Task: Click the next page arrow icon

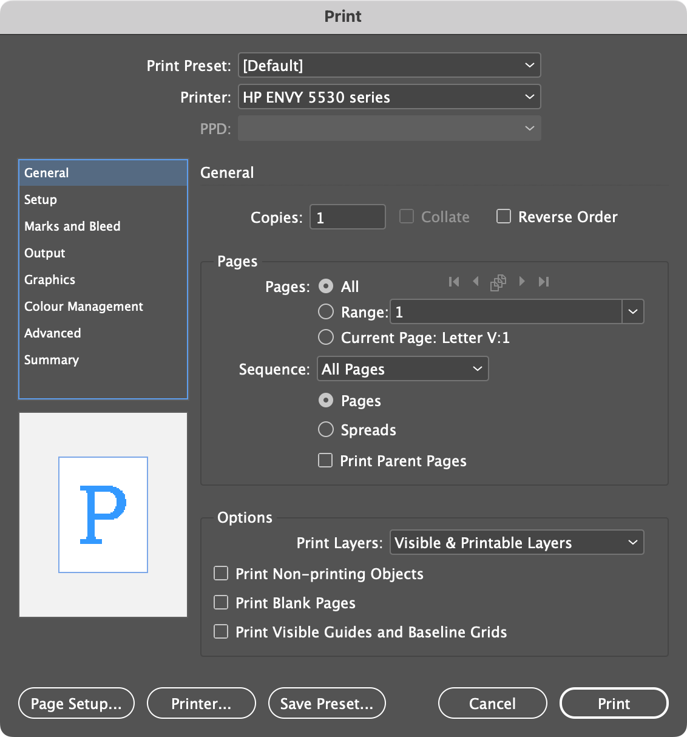Action: click(522, 282)
